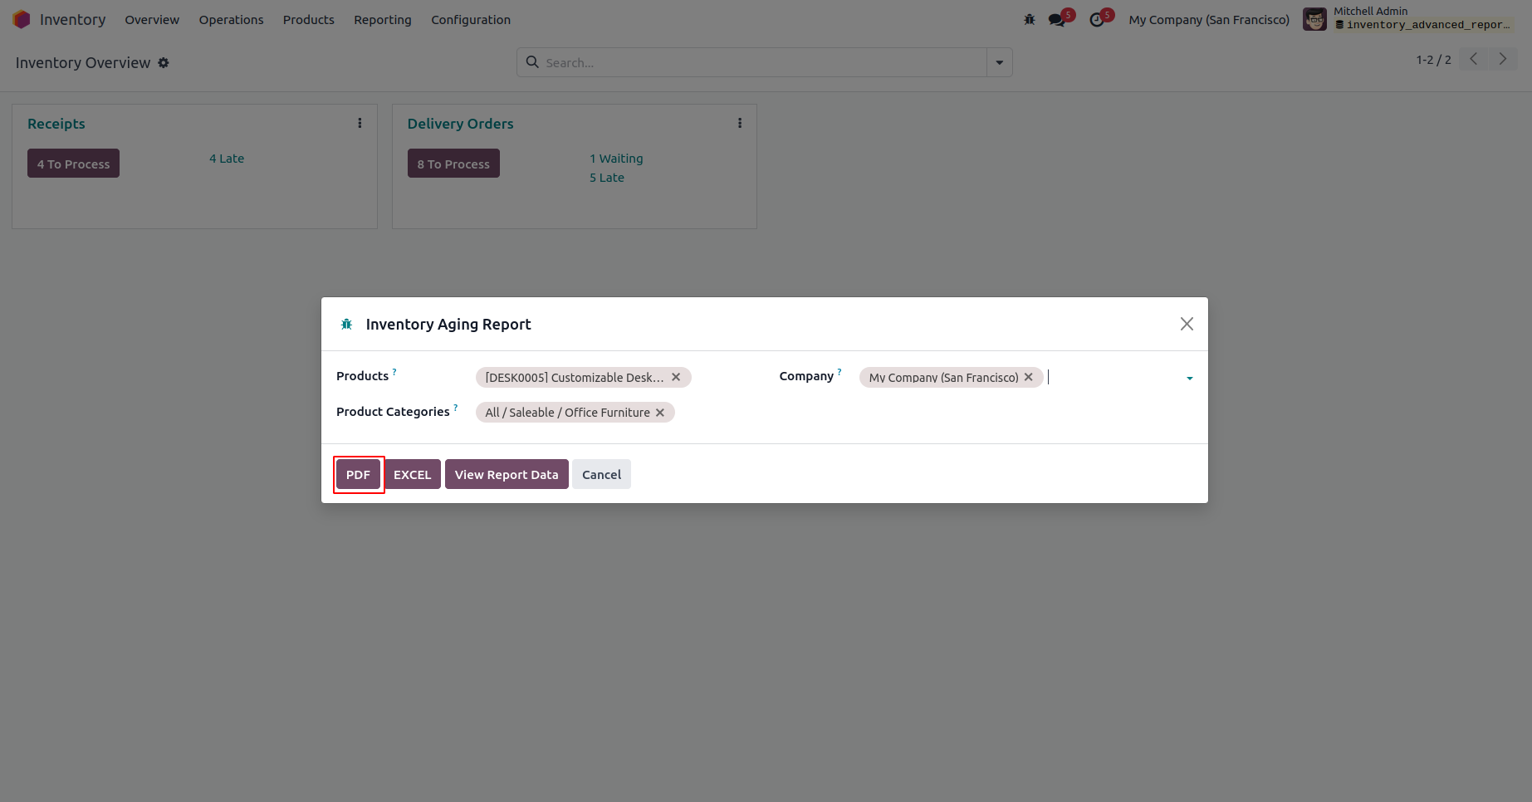
Task: Expand the Company field dropdown arrow
Action: tap(1190, 379)
